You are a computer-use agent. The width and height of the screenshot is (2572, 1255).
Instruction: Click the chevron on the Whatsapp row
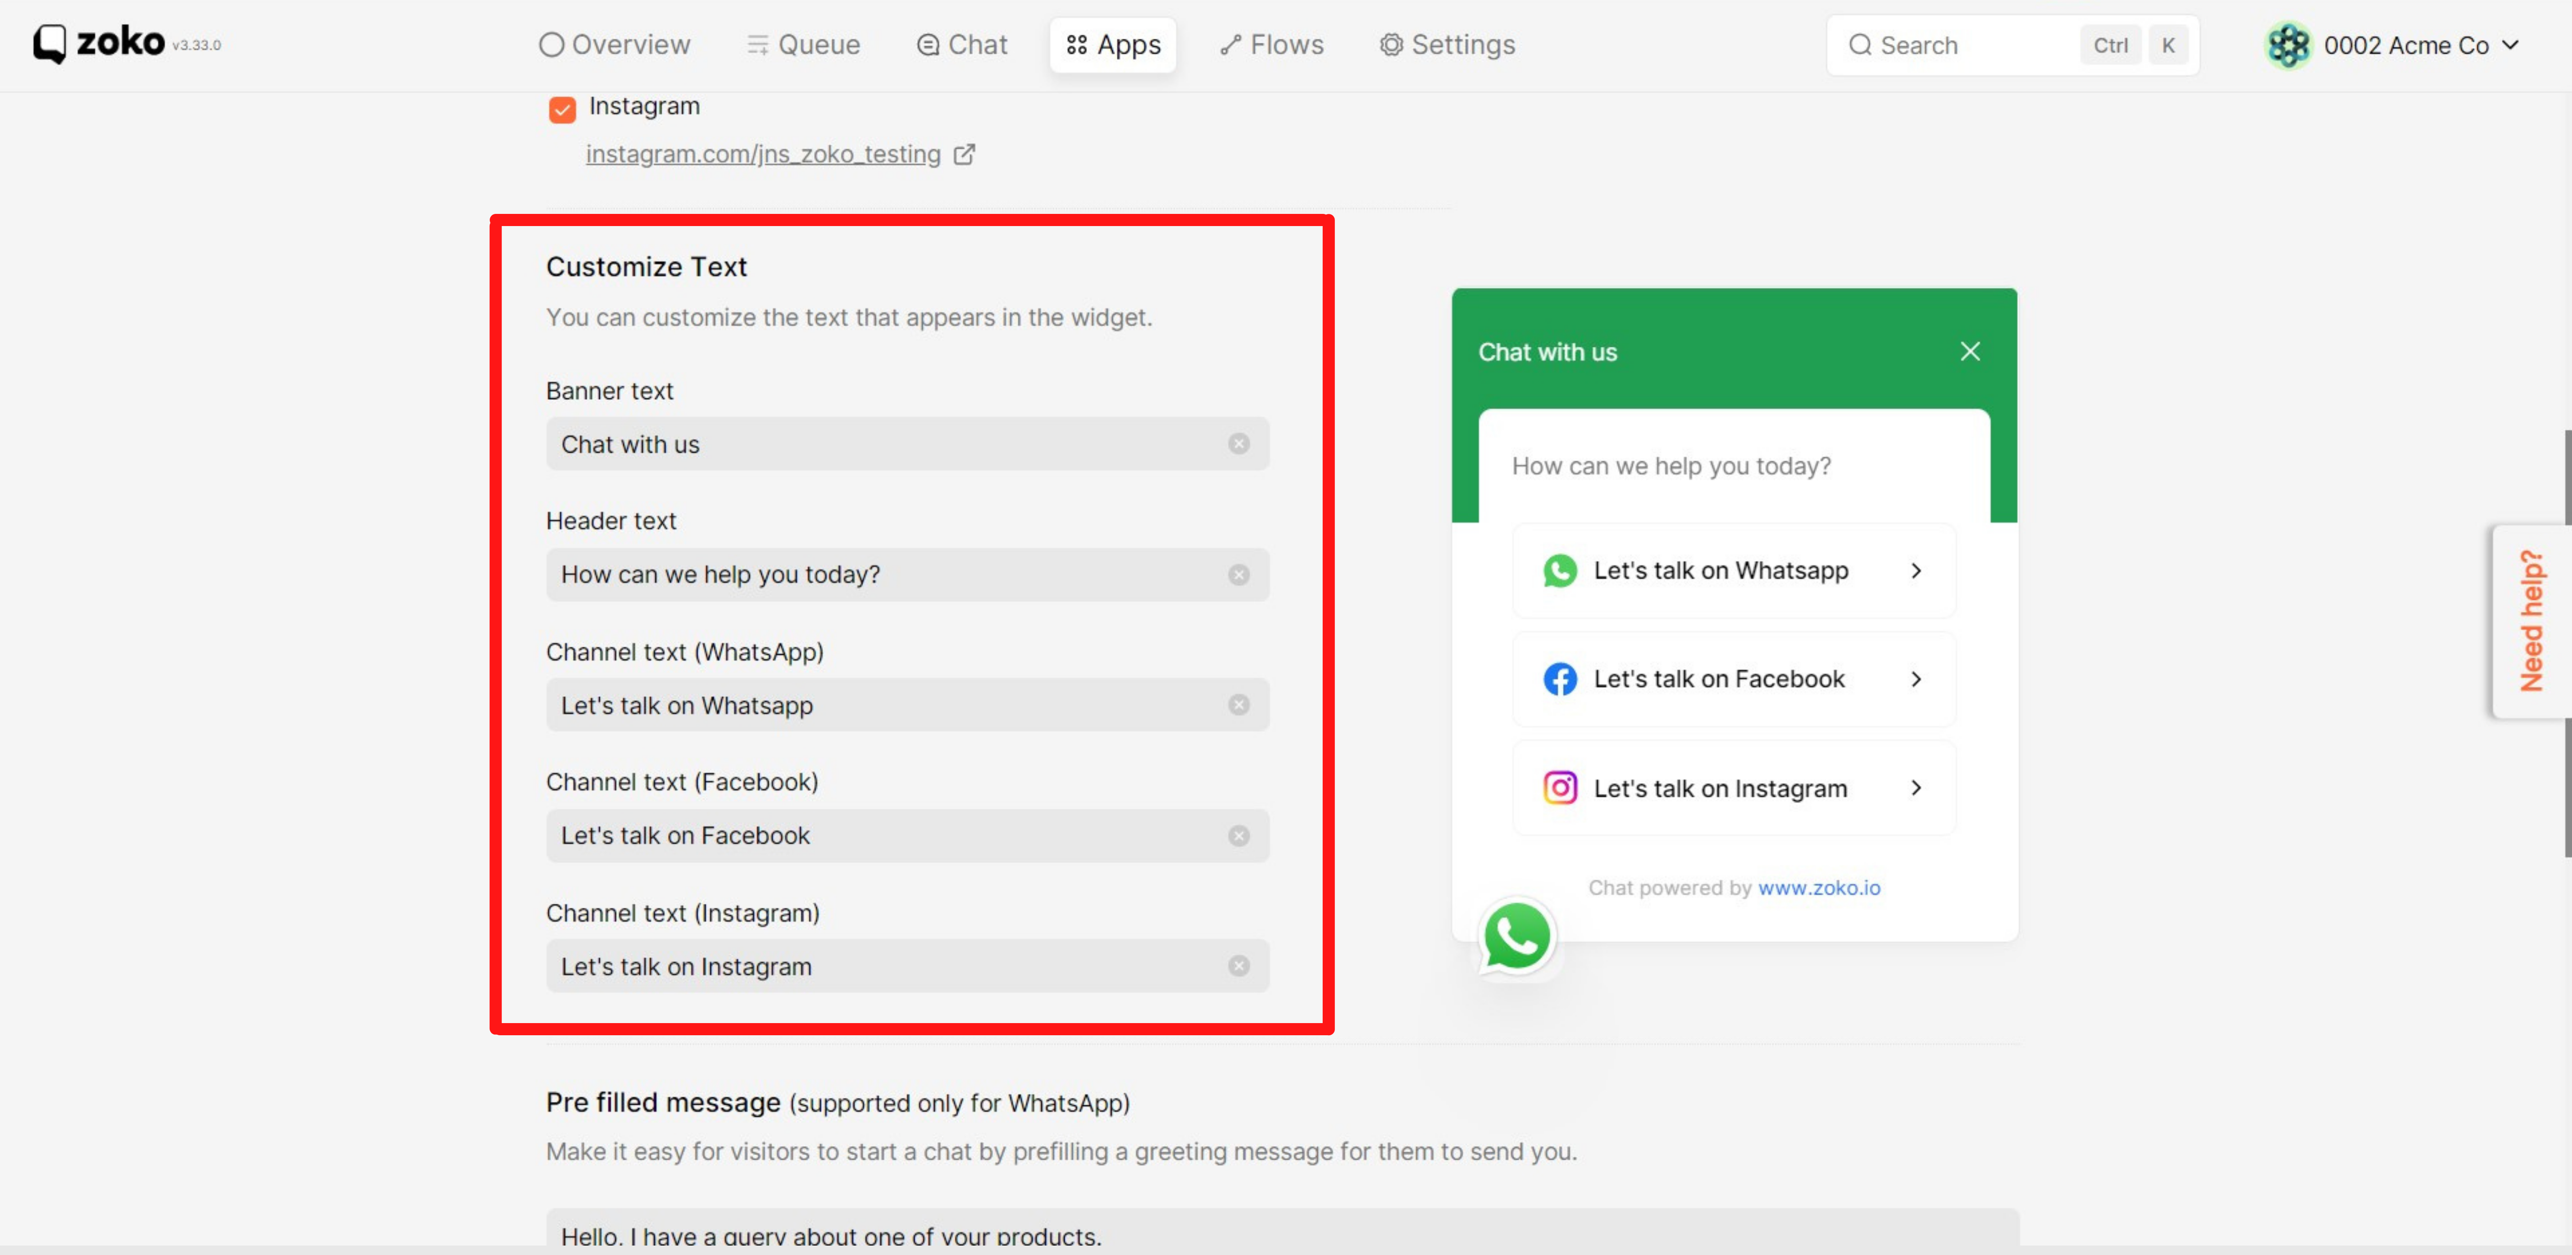(1915, 571)
